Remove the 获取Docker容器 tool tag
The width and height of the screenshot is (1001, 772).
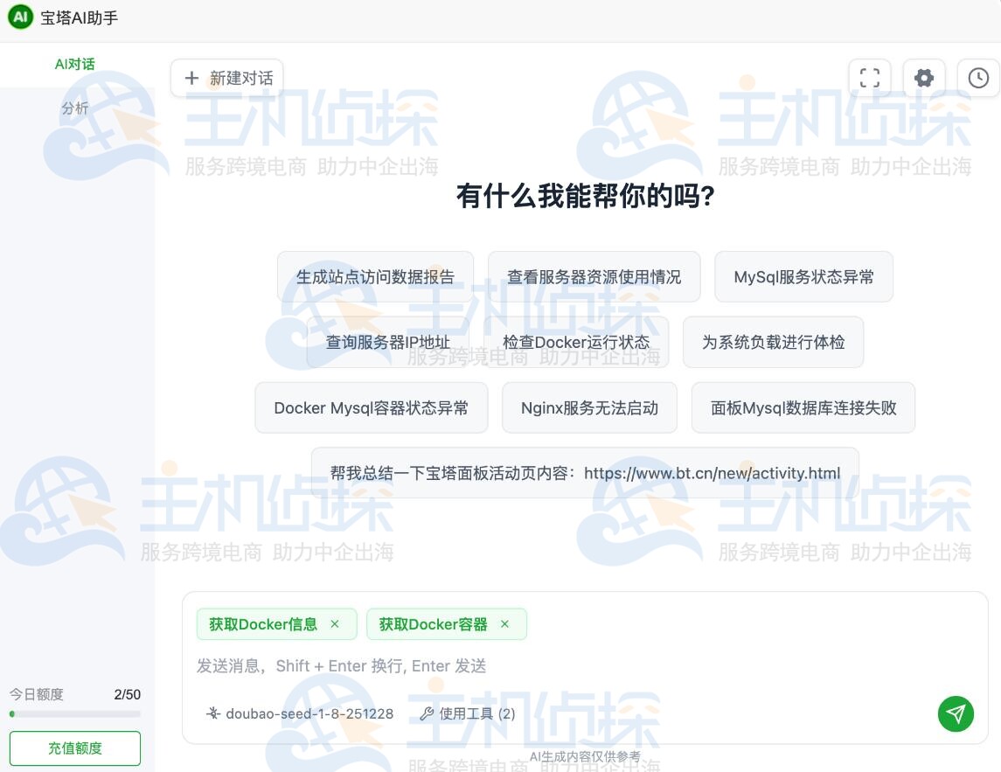504,624
